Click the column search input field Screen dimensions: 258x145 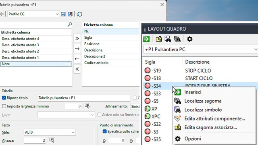(34, 25)
